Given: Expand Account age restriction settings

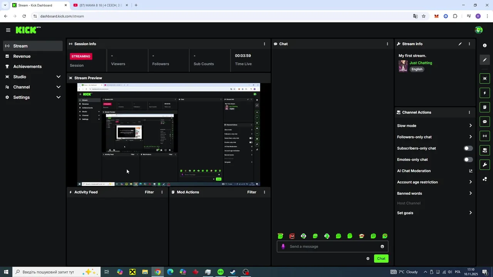Looking at the screenshot, I should [470, 182].
